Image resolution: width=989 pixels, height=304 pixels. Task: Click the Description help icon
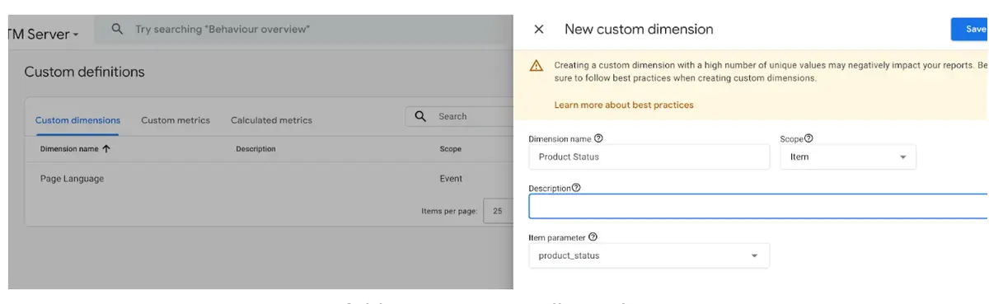[x=576, y=188]
